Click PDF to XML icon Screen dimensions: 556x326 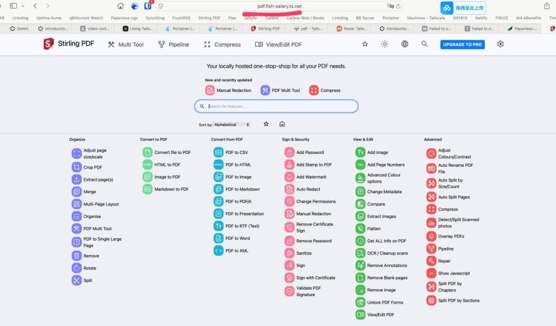[218, 250]
